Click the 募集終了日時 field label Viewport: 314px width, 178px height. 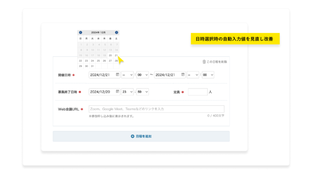point(68,92)
